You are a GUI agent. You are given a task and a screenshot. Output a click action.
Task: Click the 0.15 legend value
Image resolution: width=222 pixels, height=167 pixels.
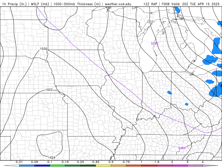(65, 162)
